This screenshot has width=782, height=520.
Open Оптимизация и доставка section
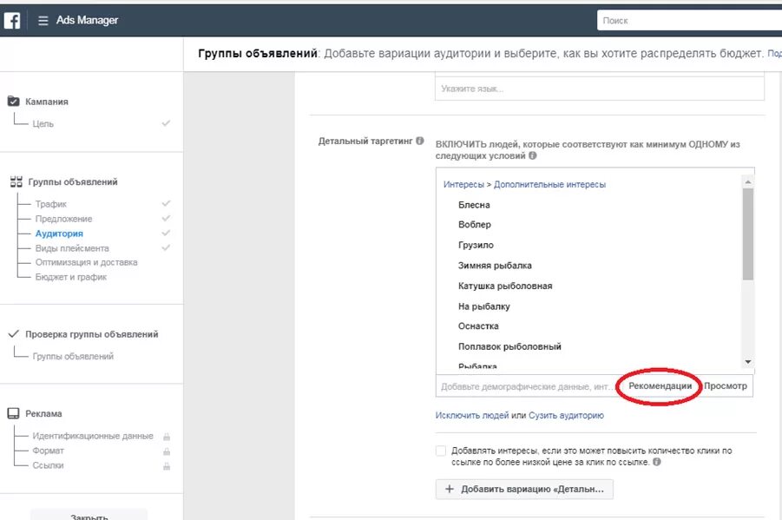tap(86, 262)
